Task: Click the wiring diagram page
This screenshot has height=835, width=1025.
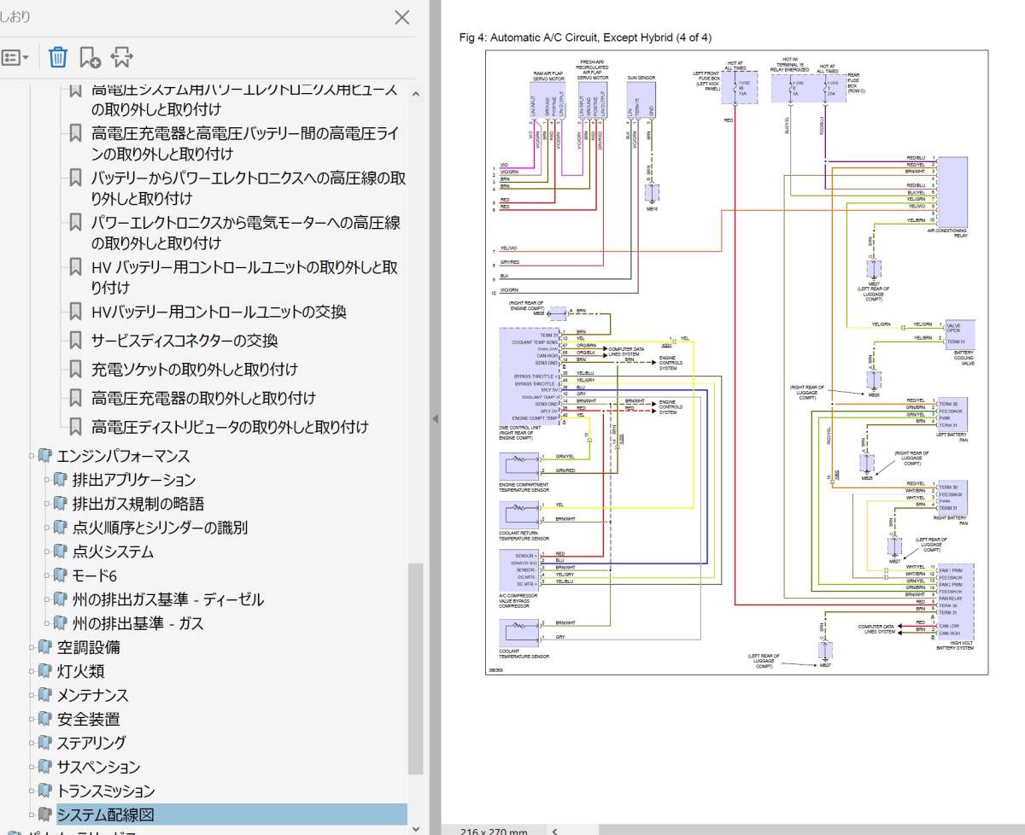Action: 736,363
